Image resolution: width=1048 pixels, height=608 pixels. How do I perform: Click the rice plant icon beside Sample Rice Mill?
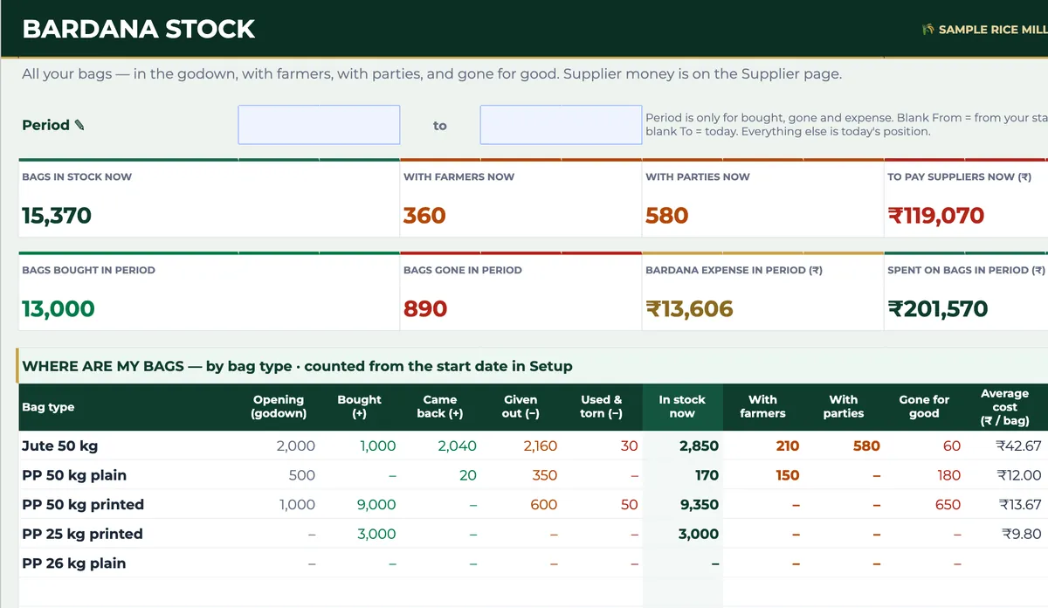tap(928, 30)
